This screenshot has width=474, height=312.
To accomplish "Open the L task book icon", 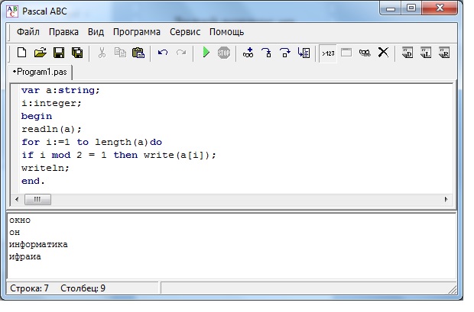I will pyautogui.click(x=426, y=53).
